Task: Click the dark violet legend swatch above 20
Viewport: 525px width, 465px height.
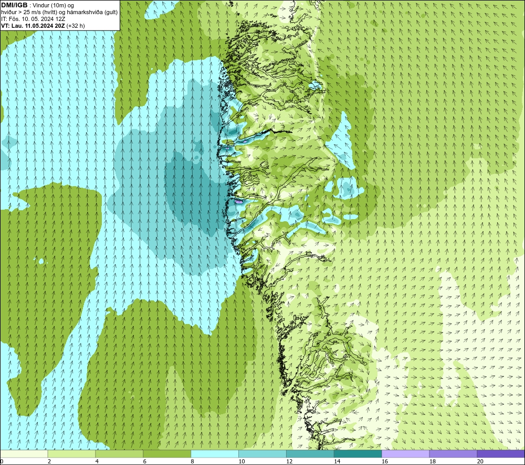Action: 500,454
